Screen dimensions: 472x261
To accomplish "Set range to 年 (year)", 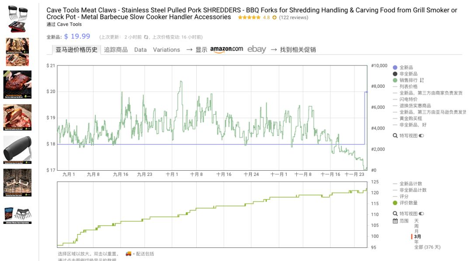I will 416,242.
